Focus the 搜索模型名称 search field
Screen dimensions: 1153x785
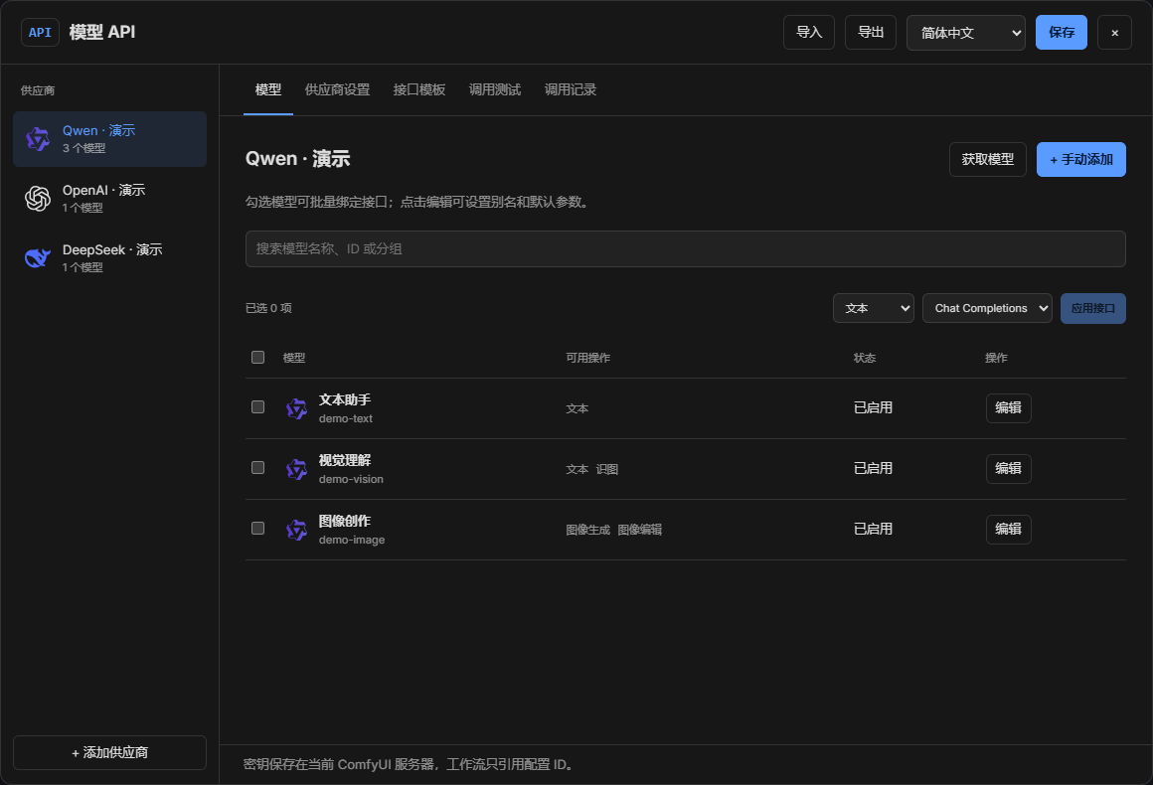pyautogui.click(x=685, y=249)
